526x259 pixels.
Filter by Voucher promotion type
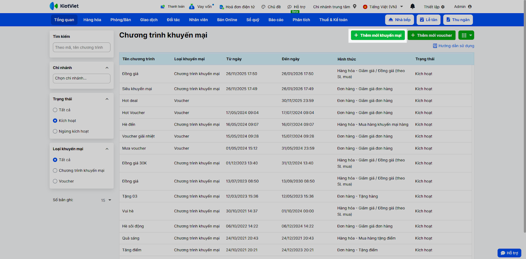click(x=55, y=181)
